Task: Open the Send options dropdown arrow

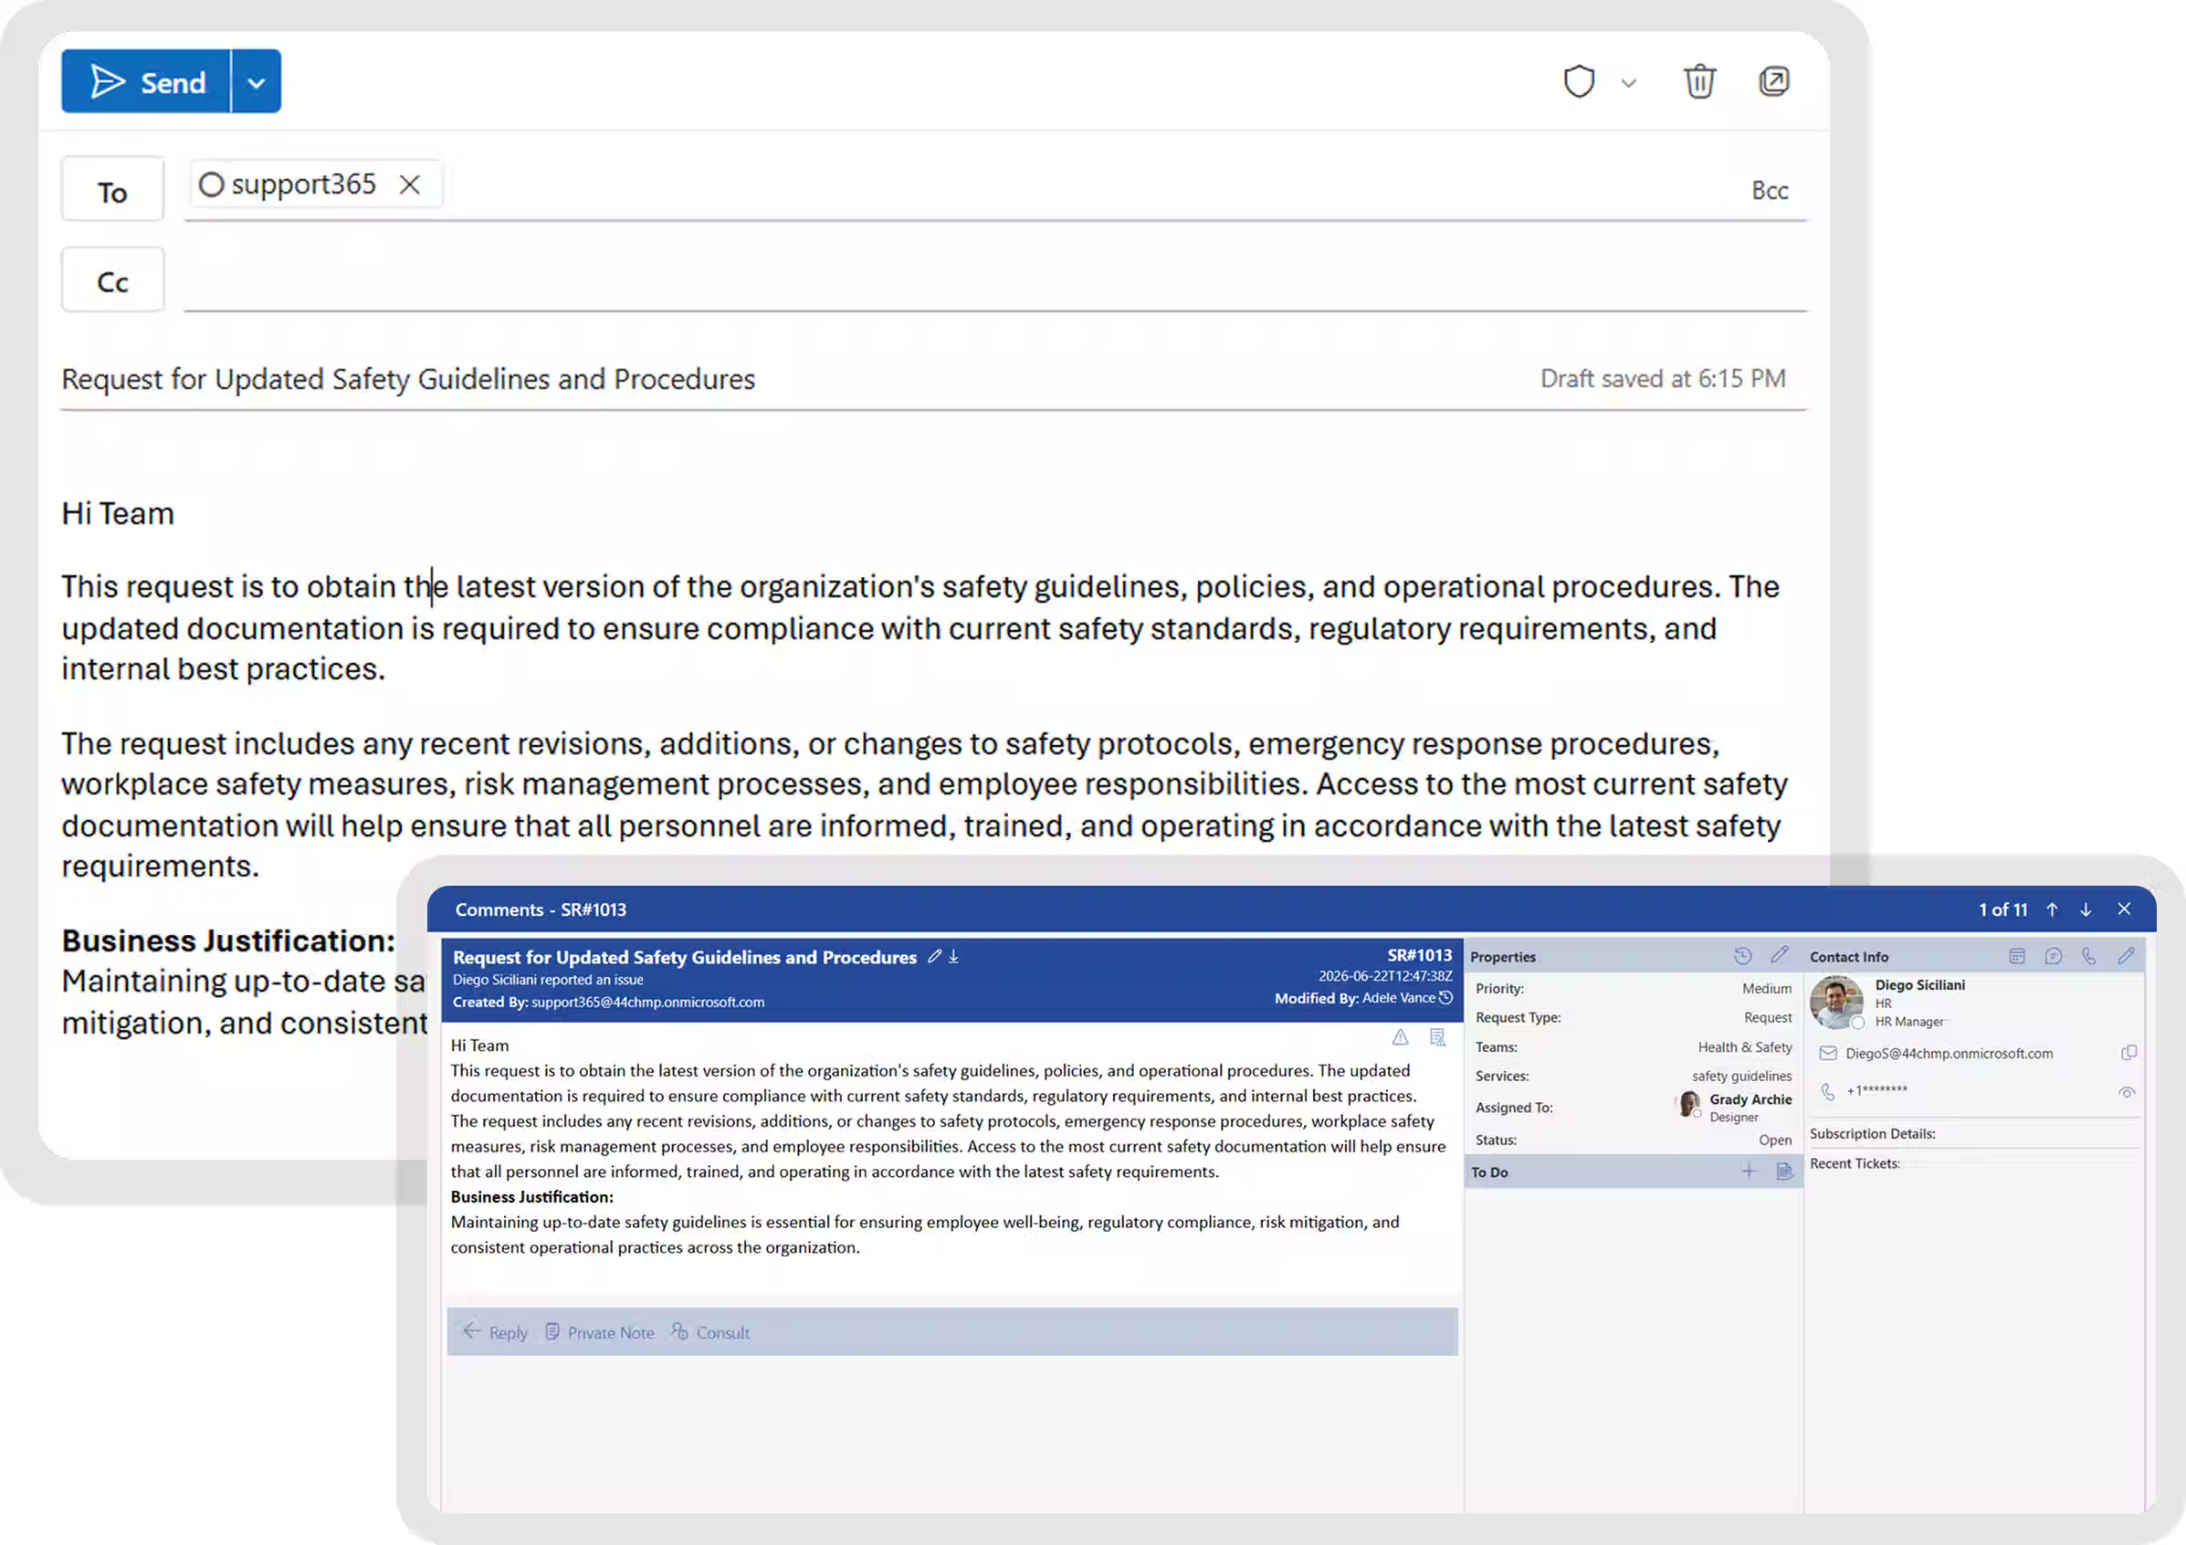Action: coord(256,82)
